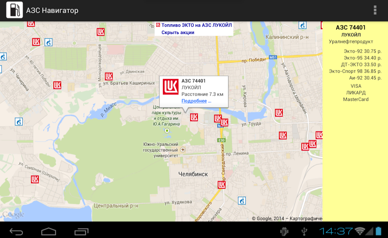
Task: Select front Lukoil marker of overlapping pair near E30
Action: click(224, 122)
